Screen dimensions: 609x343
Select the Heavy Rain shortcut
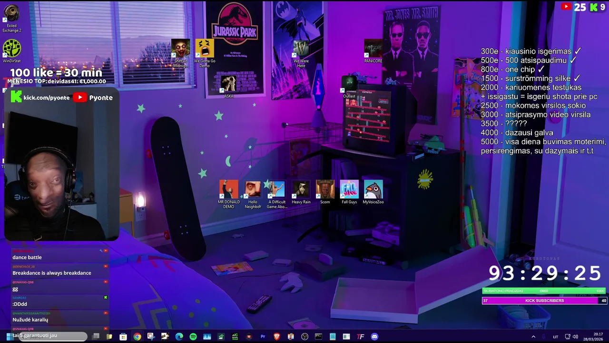pos(301,192)
